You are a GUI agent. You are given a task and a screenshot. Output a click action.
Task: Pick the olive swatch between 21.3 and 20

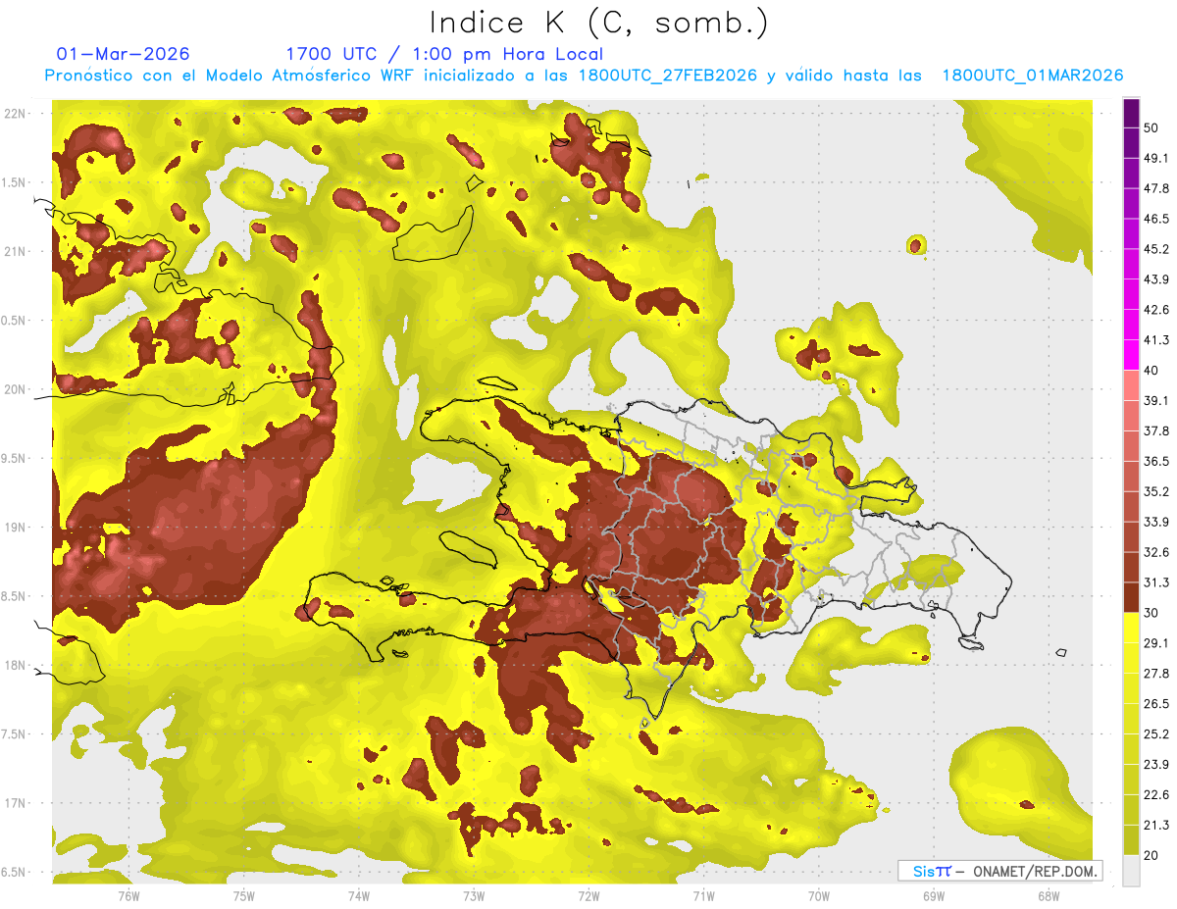[x=1131, y=840]
